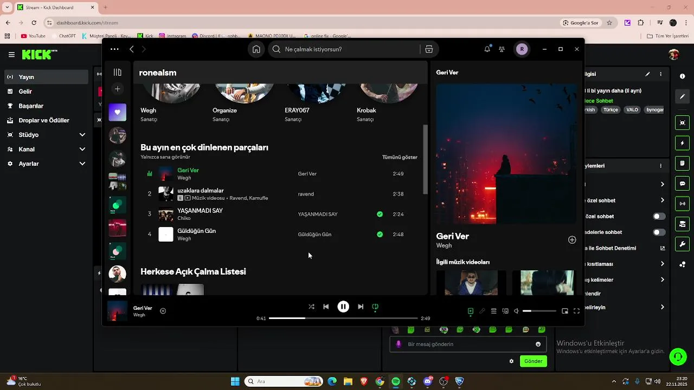Viewport: 694px width, 390px height.
Task: Enter Spotify full screen mode
Action: coord(576,311)
